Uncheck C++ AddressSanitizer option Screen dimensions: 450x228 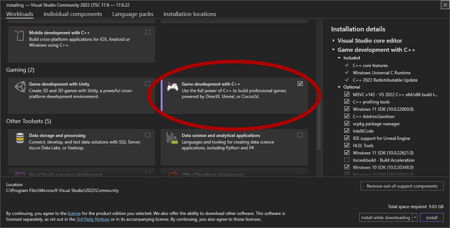pos(347,116)
